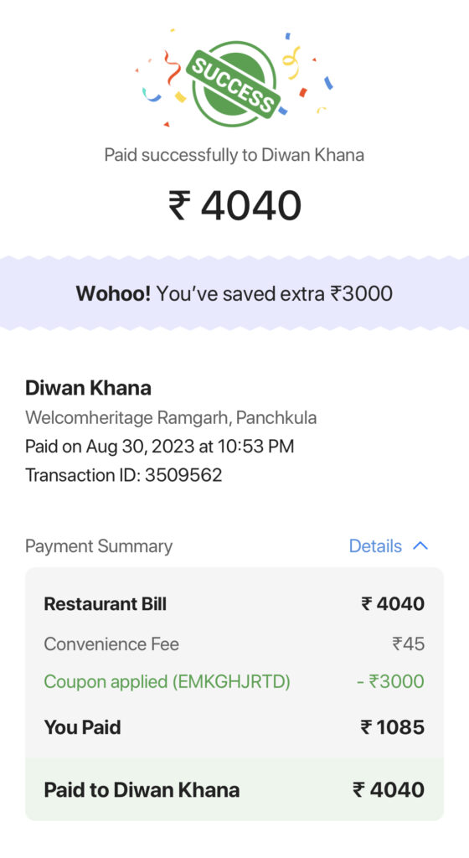Click the Details link

[x=375, y=545]
